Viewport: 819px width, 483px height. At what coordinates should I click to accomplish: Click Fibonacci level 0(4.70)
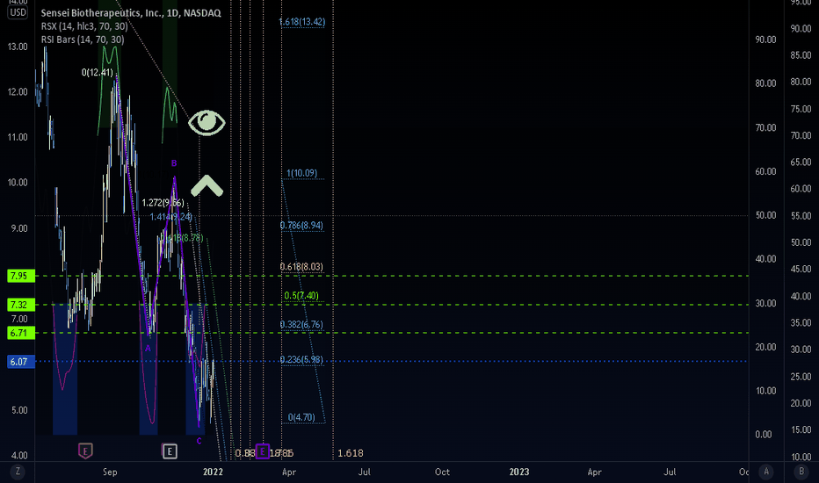301,417
